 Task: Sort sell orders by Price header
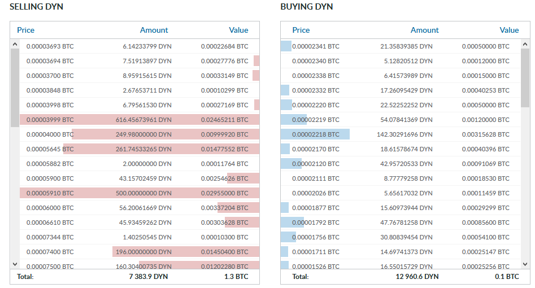click(x=25, y=30)
